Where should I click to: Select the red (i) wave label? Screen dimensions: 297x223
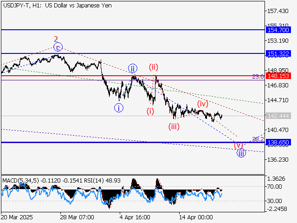coord(150,111)
